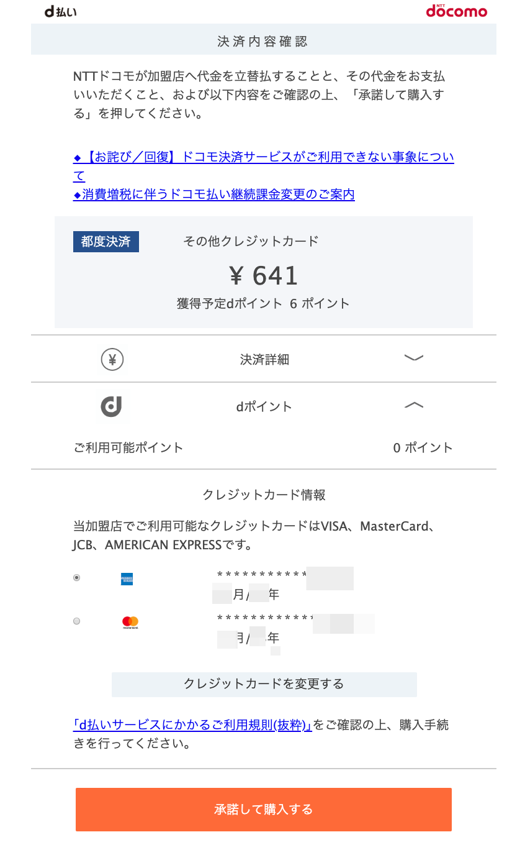Select the American Express card radio button
This screenshot has height=850, width=525.
76,577
